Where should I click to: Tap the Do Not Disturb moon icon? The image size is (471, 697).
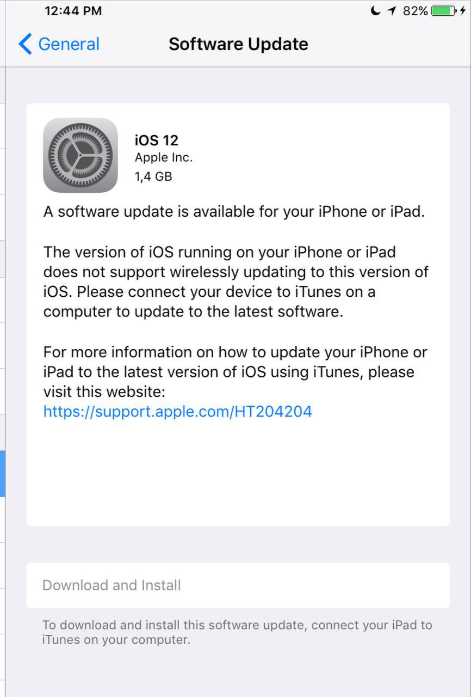click(x=375, y=11)
